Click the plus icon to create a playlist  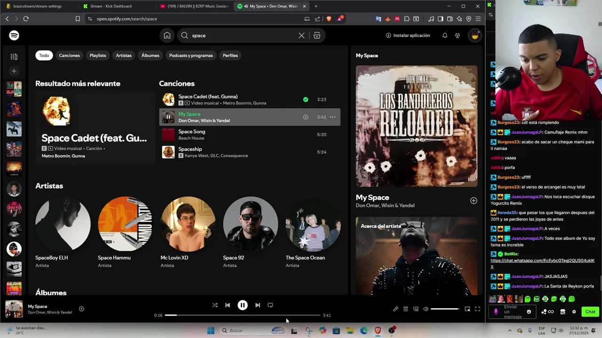point(14,71)
